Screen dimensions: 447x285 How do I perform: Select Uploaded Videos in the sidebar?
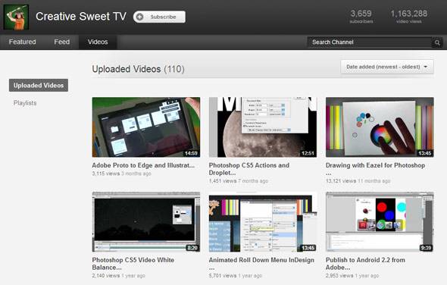tap(39, 86)
